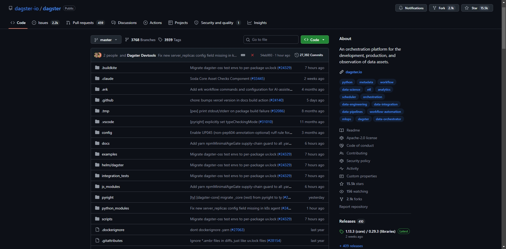Image resolution: width=506 pixels, height=249 pixels.
Task: Click the latest release tag icon
Action: point(342,232)
